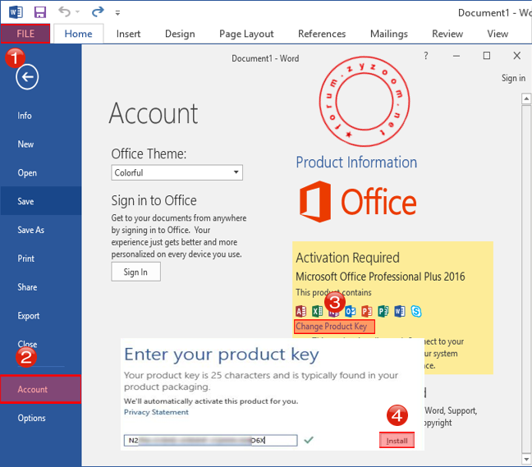532x467 pixels.
Task: Click the 'Product Information' heading
Action: [x=356, y=163]
